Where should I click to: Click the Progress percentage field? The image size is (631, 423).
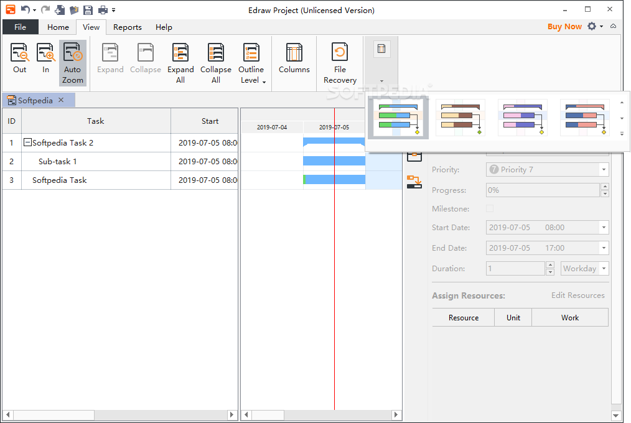pos(543,190)
